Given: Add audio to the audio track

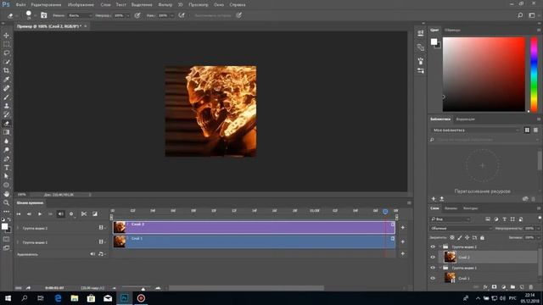Looking at the screenshot, I should click(402, 254).
